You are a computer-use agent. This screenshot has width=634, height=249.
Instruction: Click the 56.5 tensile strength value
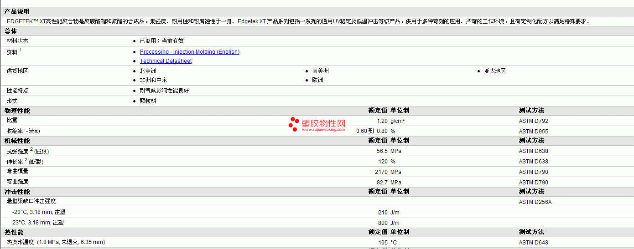pyautogui.click(x=382, y=151)
